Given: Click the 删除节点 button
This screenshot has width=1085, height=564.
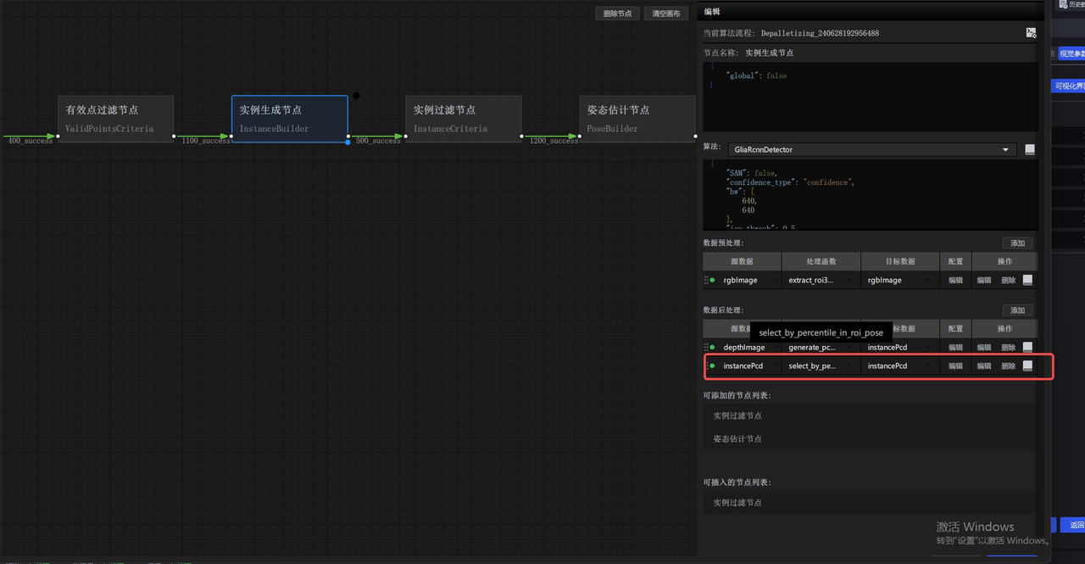Looking at the screenshot, I should [617, 14].
